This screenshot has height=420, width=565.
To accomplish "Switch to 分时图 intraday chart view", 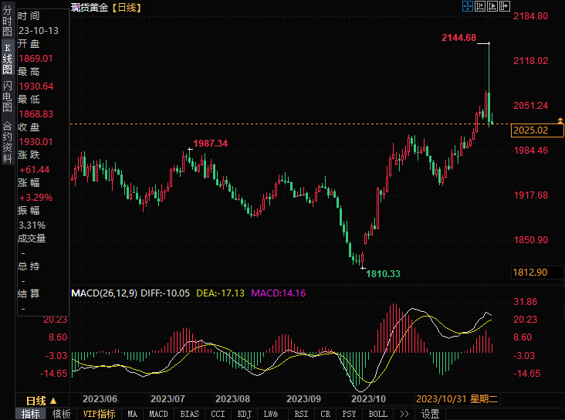I will (x=7, y=21).
